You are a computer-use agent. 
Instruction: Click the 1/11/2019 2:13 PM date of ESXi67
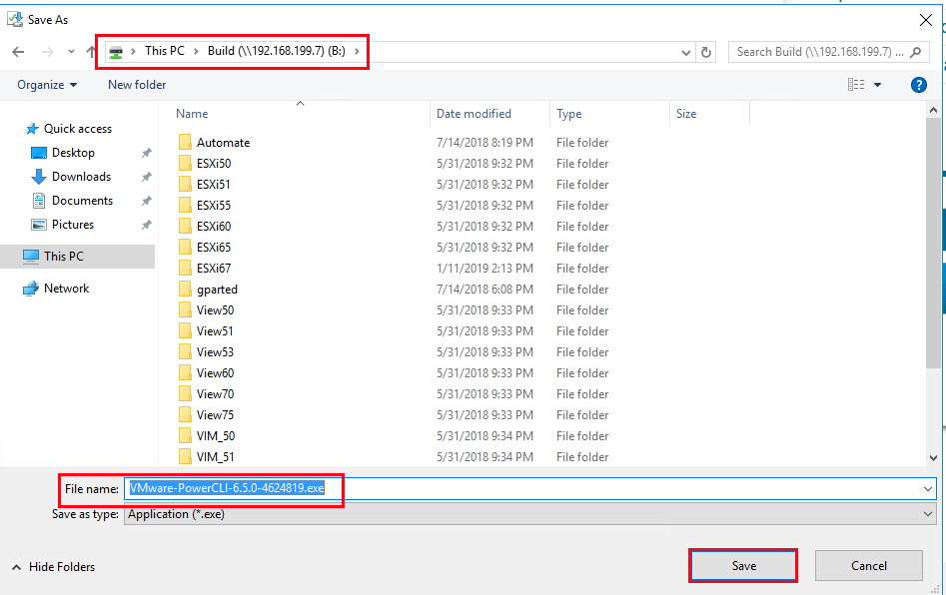coord(485,269)
